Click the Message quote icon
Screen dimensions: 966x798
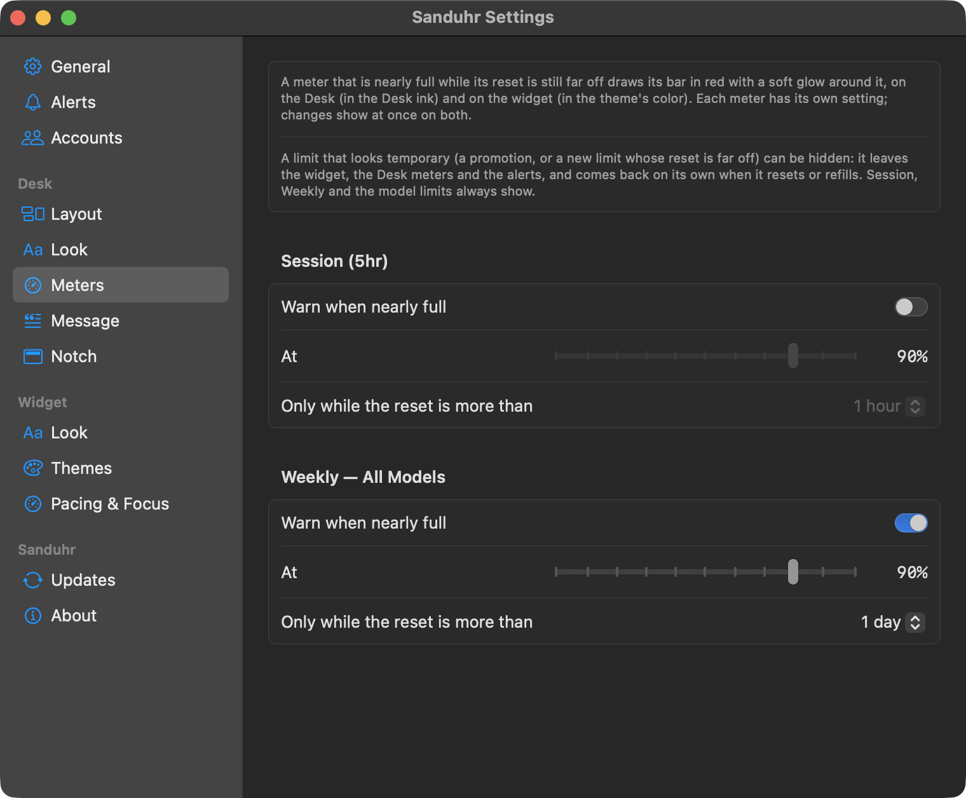click(x=32, y=321)
